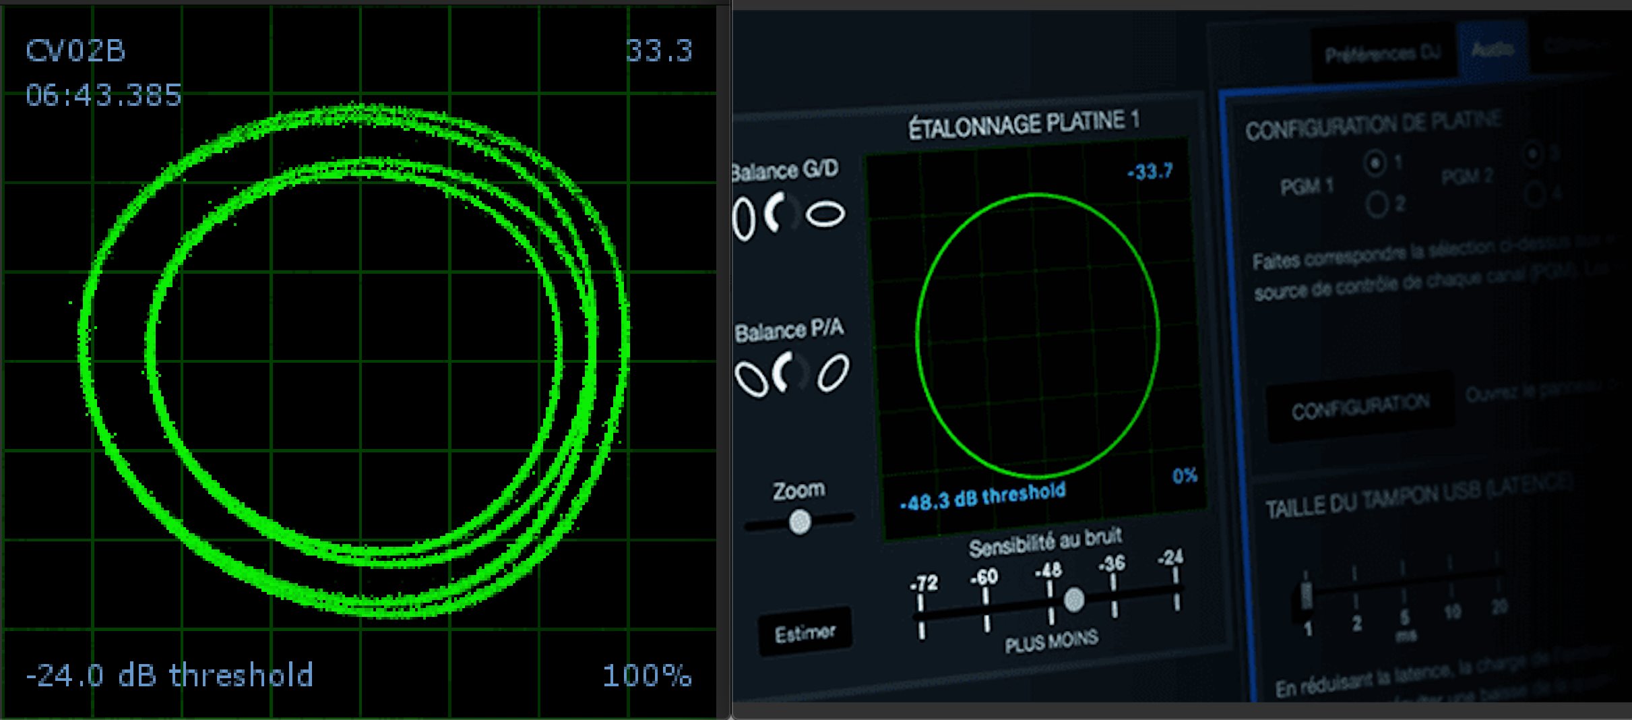Set noise sensitivity to the -24 mark
This screenshot has height=720, width=1632.
pyautogui.click(x=1176, y=589)
